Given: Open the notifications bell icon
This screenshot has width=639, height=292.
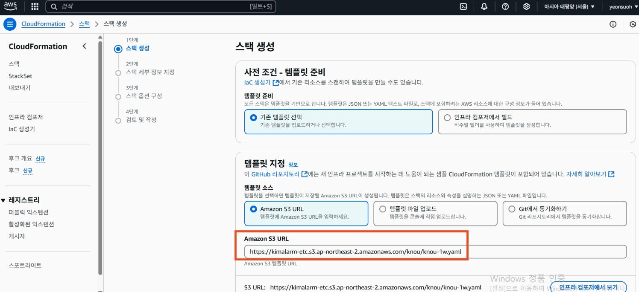Looking at the screenshot, I should click(x=484, y=6).
